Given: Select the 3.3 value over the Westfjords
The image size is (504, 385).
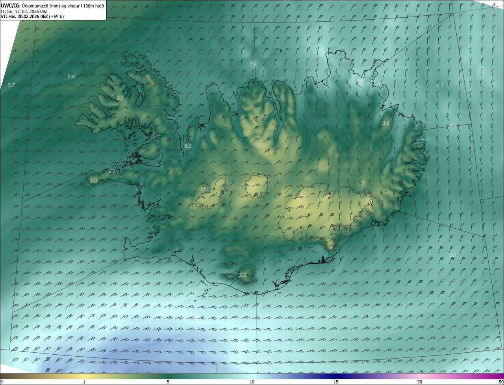Looking at the screenshot, I should tap(120, 98).
